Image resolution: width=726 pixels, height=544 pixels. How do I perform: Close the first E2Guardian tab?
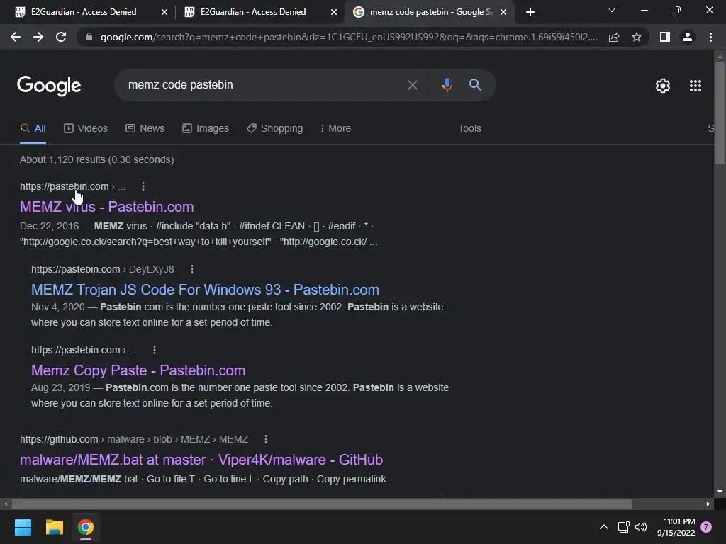pyautogui.click(x=164, y=12)
